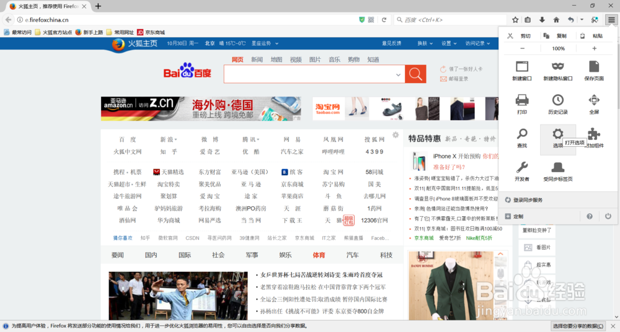Click 复制 copy button in menu
Image resolution: width=620 pixels, height=332 pixels.
point(556,35)
